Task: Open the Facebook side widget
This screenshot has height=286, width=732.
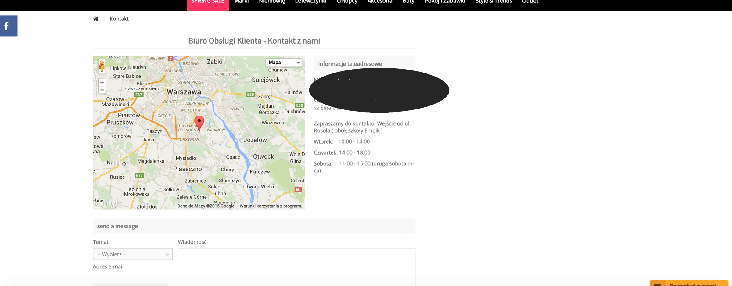Action: [9, 26]
